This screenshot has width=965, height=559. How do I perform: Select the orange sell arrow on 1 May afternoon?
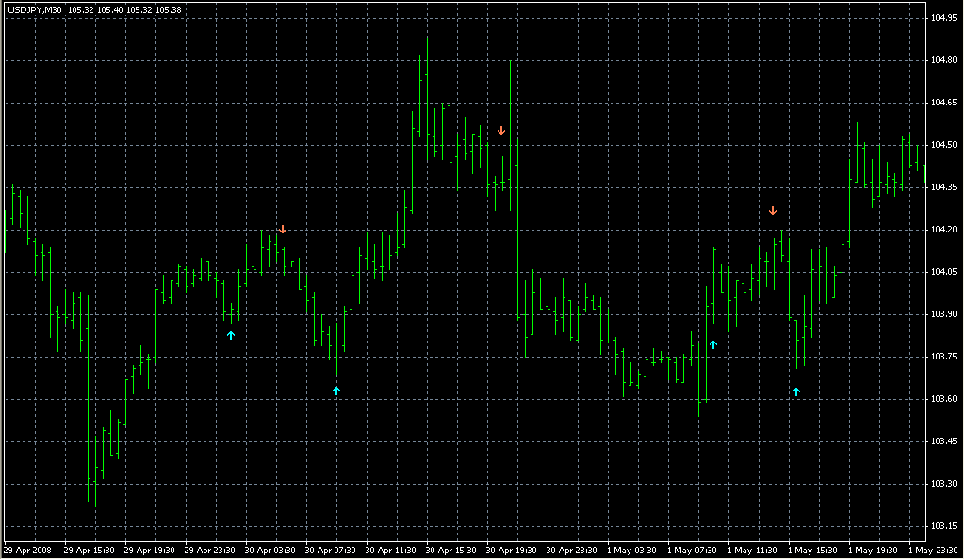(773, 211)
